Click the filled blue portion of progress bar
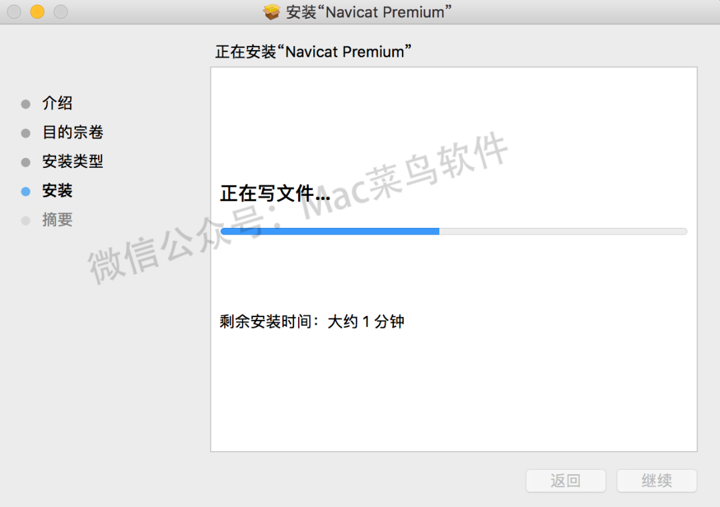Image resolution: width=720 pixels, height=507 pixels. click(330, 231)
